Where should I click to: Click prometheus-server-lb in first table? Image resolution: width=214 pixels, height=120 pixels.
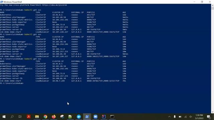tap(11, 30)
